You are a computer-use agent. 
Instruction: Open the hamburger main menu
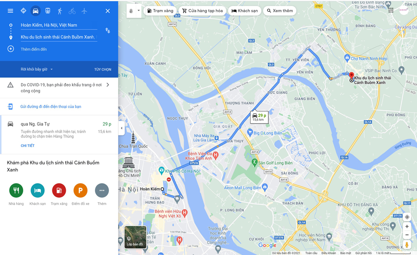tap(10, 11)
